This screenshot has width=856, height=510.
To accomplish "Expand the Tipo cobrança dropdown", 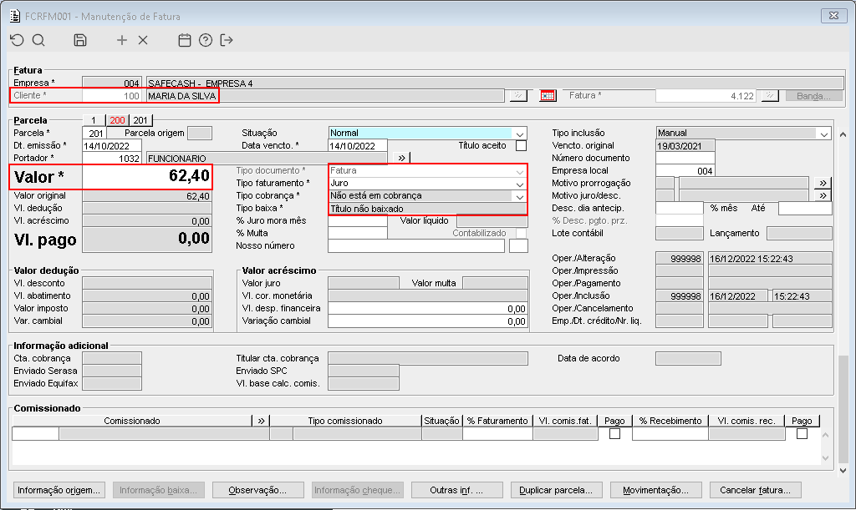I will coord(520,196).
